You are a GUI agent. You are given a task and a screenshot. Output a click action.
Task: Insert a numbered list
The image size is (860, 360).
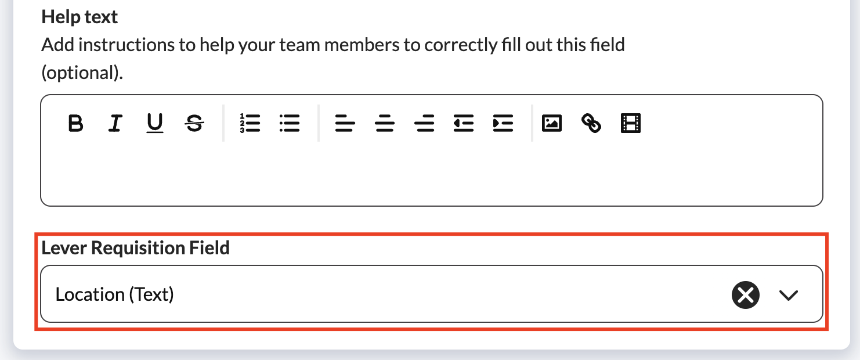250,123
